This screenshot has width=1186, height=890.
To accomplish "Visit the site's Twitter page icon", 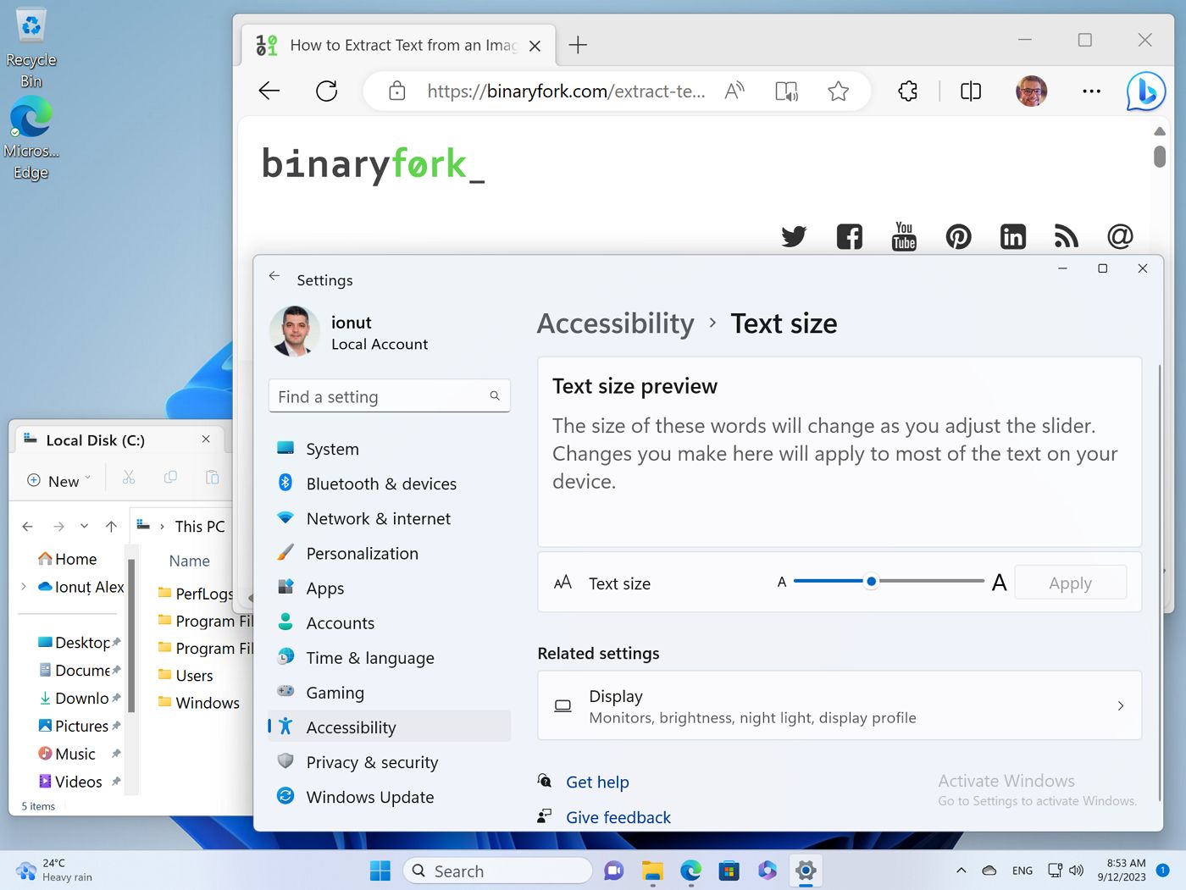I will 794,237.
